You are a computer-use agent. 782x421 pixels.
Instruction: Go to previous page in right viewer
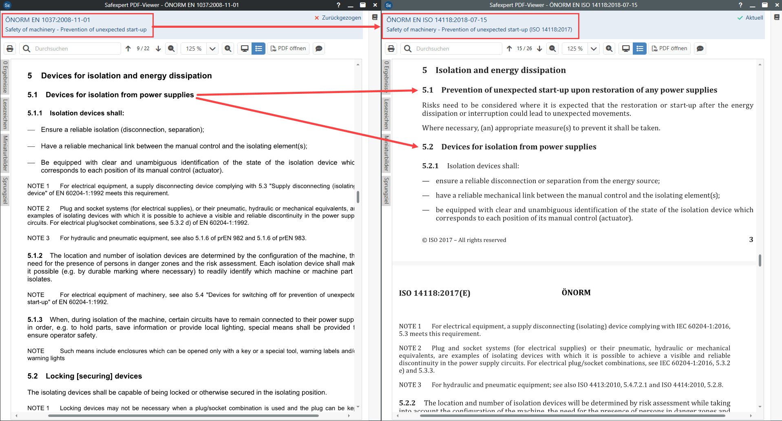click(x=509, y=49)
